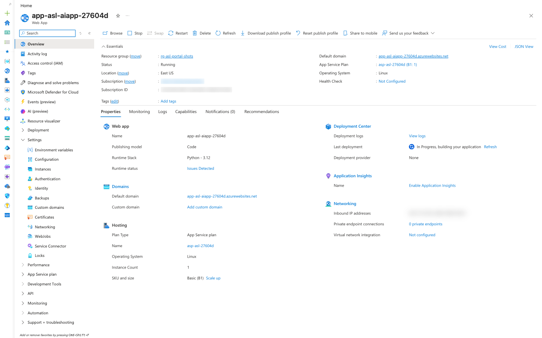Viewport: 542px width, 338px height.
Task: Open Environment variables settings
Action: coord(55,150)
